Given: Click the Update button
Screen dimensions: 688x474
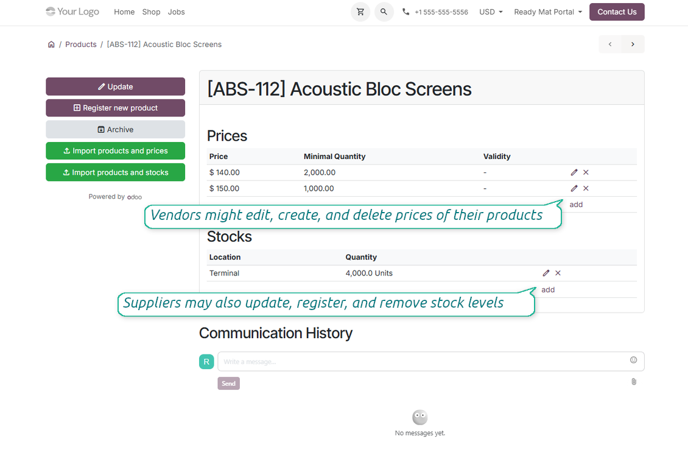Looking at the screenshot, I should click(x=116, y=87).
